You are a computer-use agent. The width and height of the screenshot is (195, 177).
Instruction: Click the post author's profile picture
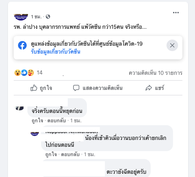(x=21, y=17)
